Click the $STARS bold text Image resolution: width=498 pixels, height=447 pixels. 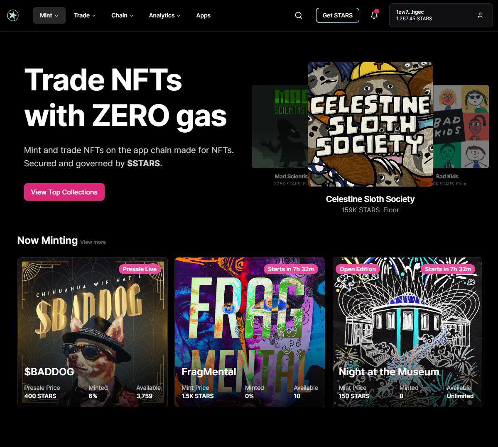[144, 163]
